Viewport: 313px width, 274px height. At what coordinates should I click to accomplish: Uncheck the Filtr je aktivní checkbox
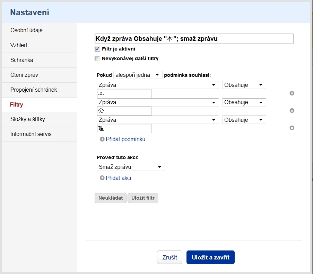pyautogui.click(x=97, y=49)
